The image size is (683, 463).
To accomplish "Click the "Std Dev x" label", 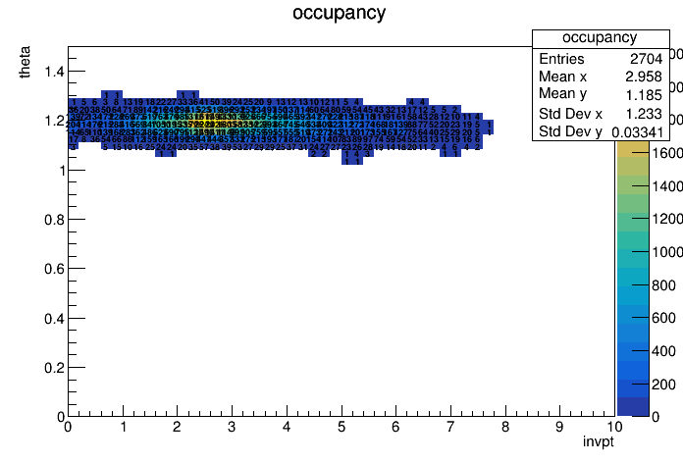I will [570, 114].
